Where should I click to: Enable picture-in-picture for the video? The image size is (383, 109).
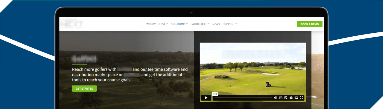click(296, 98)
